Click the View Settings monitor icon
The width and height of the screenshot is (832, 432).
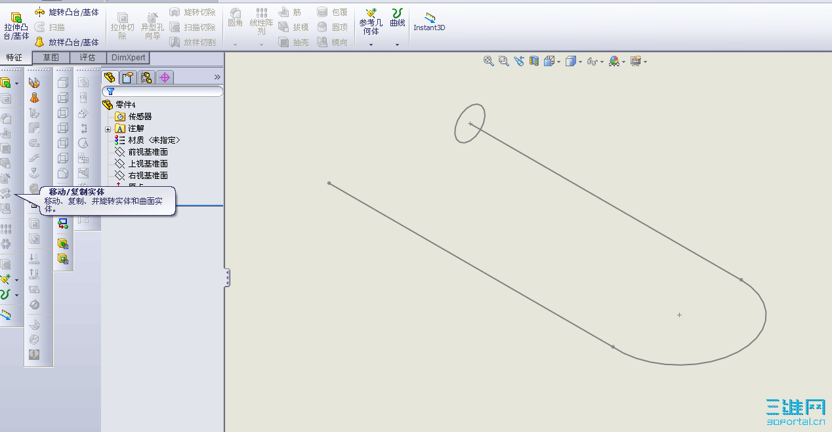636,61
